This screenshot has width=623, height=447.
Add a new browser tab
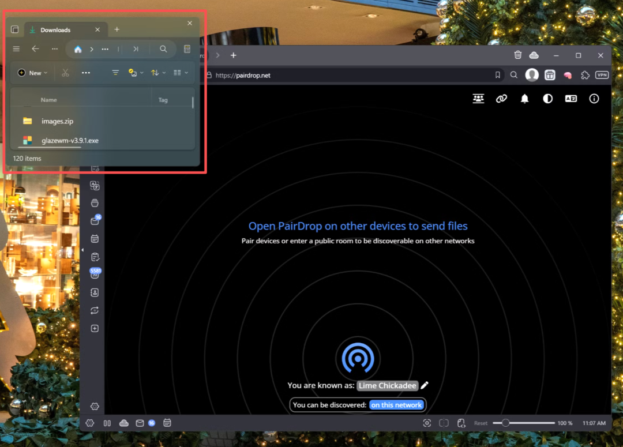(x=233, y=55)
